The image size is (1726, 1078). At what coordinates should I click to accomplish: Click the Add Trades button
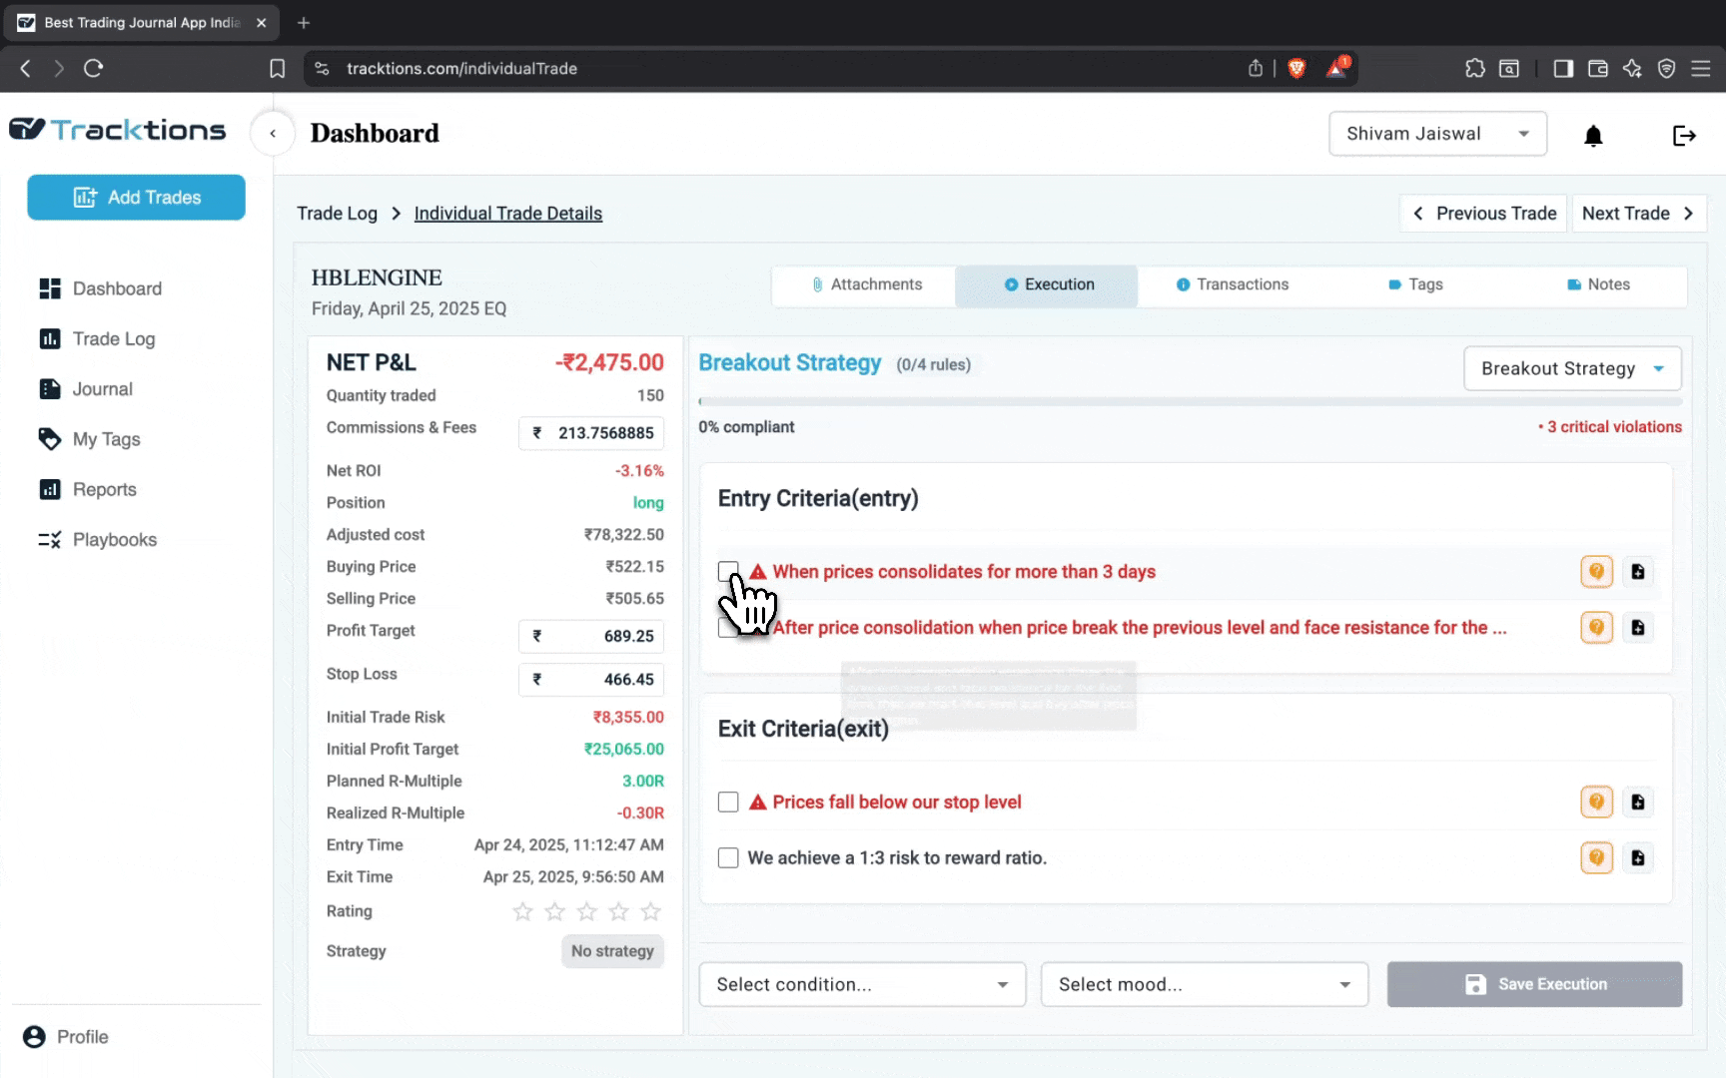coord(137,198)
